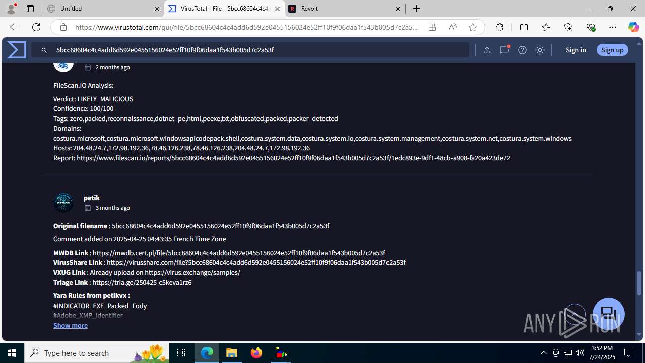Click the browser address bar URL
The width and height of the screenshot is (645, 363).
point(246,27)
